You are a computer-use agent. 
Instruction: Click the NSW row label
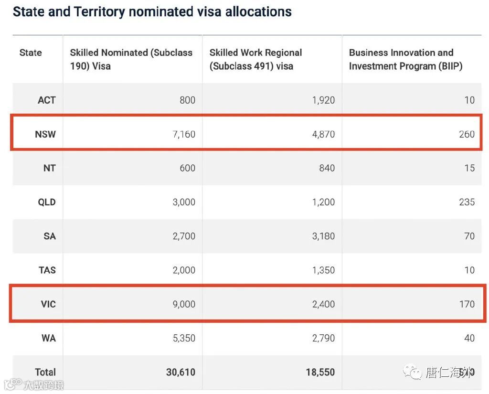pyautogui.click(x=45, y=134)
